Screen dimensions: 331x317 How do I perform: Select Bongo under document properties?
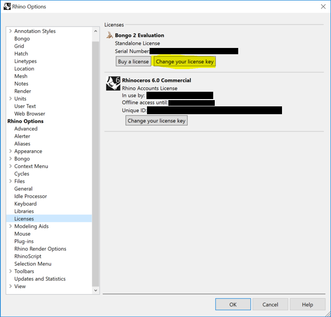click(x=22, y=39)
